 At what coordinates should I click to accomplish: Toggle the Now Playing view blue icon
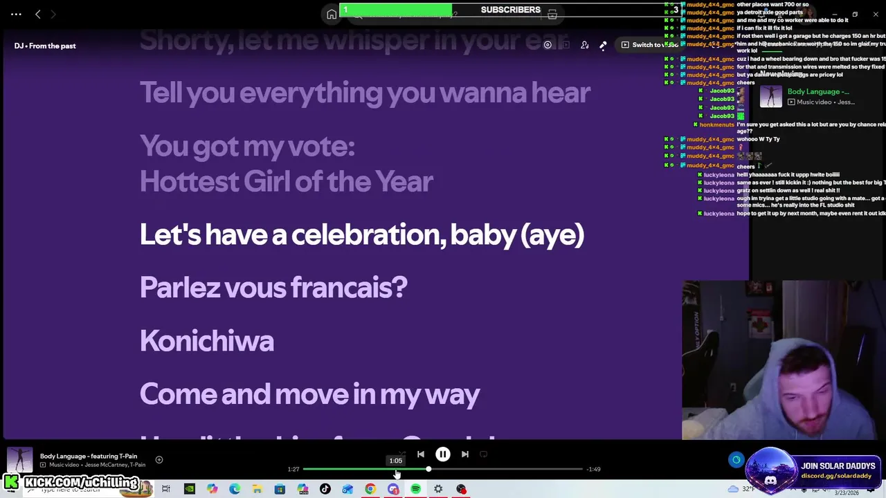(736, 459)
